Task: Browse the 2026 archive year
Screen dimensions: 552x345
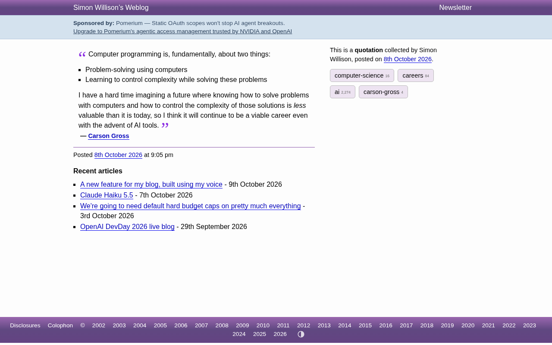Action: click(x=280, y=334)
